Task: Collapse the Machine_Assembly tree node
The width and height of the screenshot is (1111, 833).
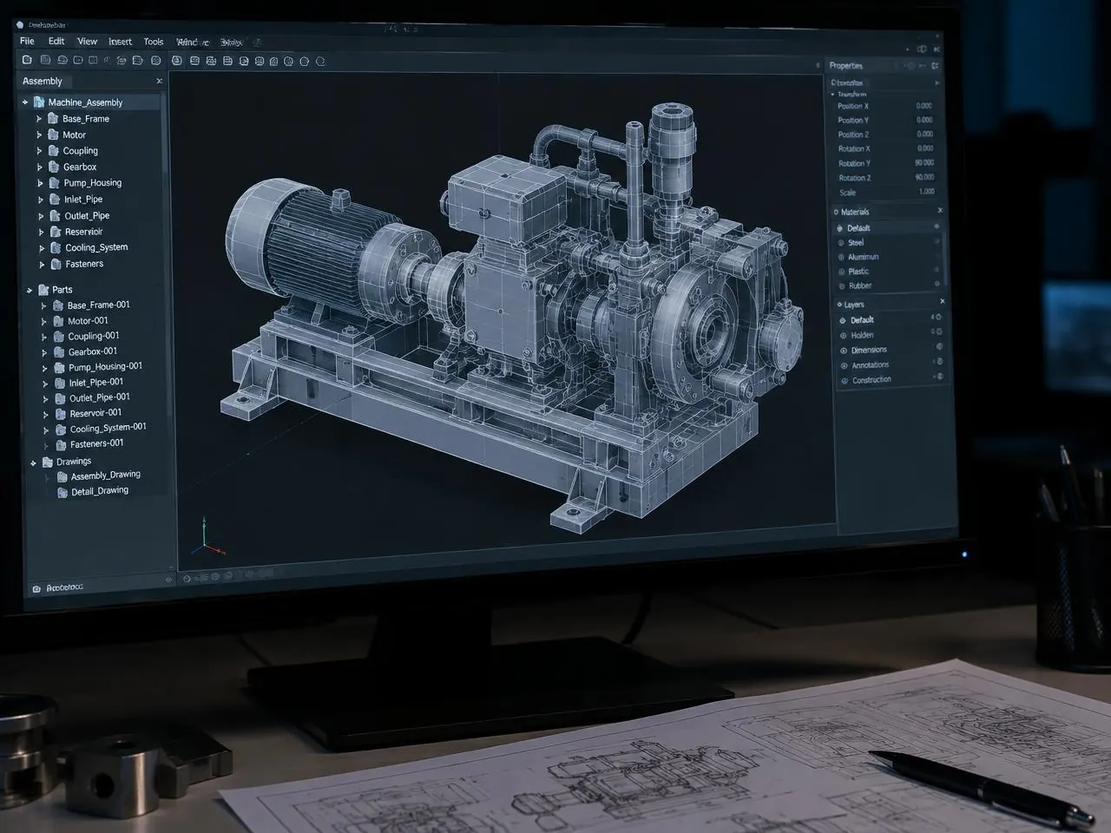Action: (x=25, y=102)
